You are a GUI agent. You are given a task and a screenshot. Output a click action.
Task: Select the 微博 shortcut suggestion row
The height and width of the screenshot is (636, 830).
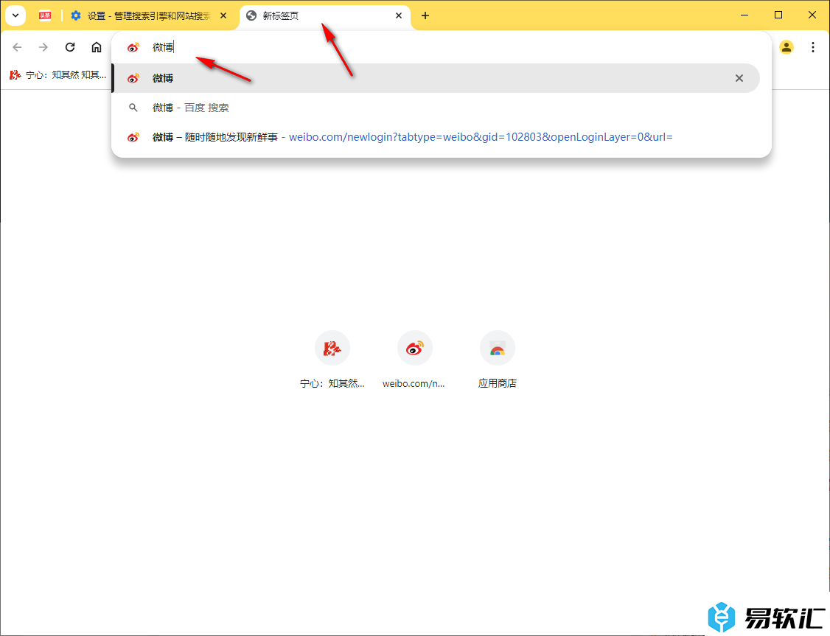pos(436,78)
